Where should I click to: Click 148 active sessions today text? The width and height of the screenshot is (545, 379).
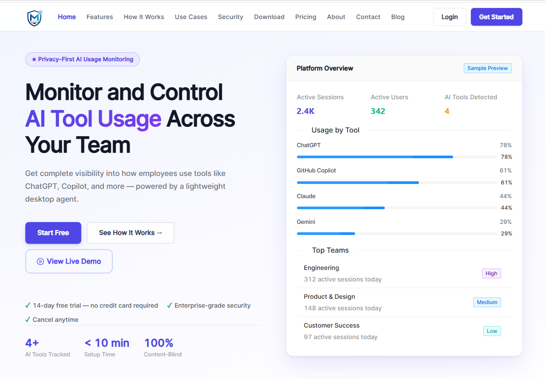[x=343, y=308]
